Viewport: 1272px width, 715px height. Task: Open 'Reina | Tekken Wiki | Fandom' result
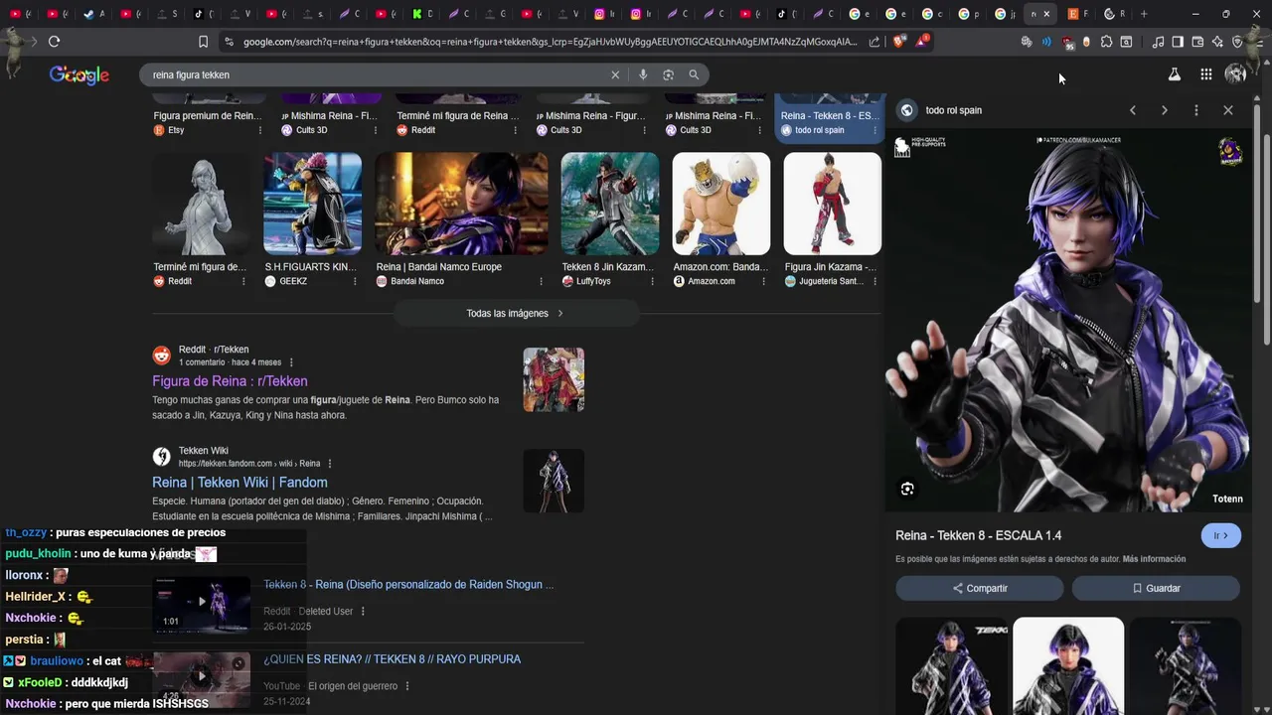pos(239,483)
